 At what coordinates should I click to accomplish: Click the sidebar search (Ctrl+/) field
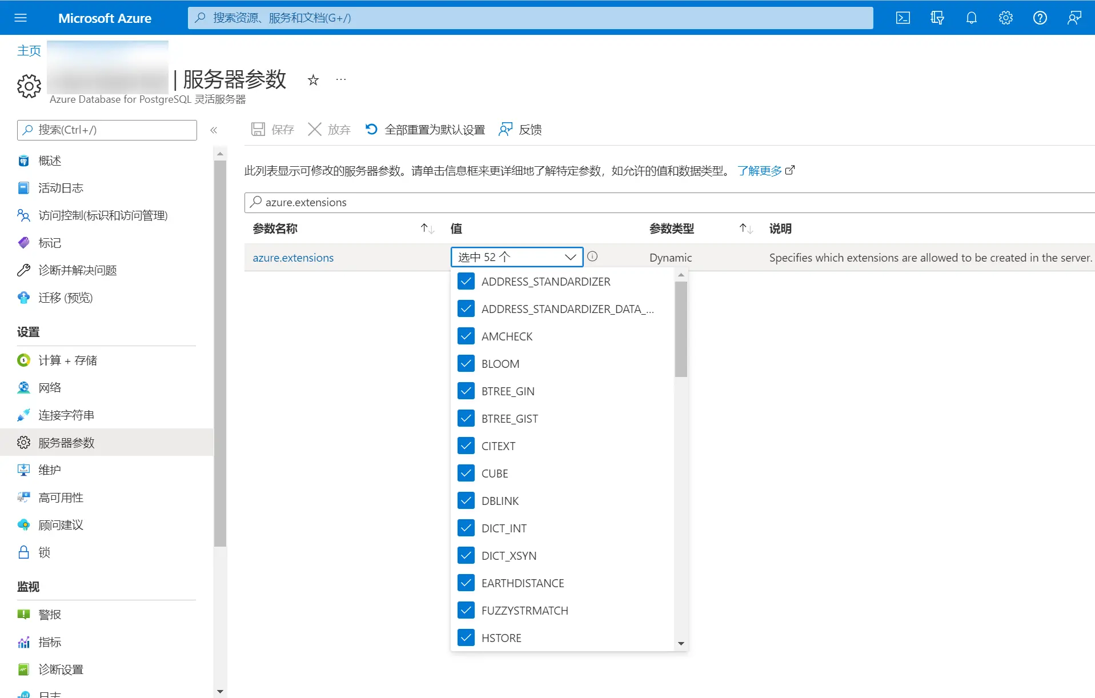point(107,130)
